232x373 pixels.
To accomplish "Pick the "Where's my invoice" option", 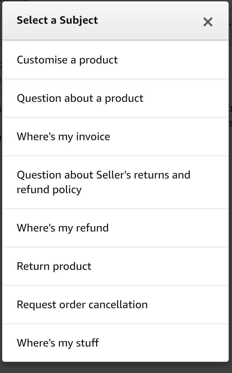I will pyautogui.click(x=63, y=136).
